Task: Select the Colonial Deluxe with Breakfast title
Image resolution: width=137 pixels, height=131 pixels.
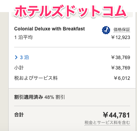Action: (x=49, y=29)
